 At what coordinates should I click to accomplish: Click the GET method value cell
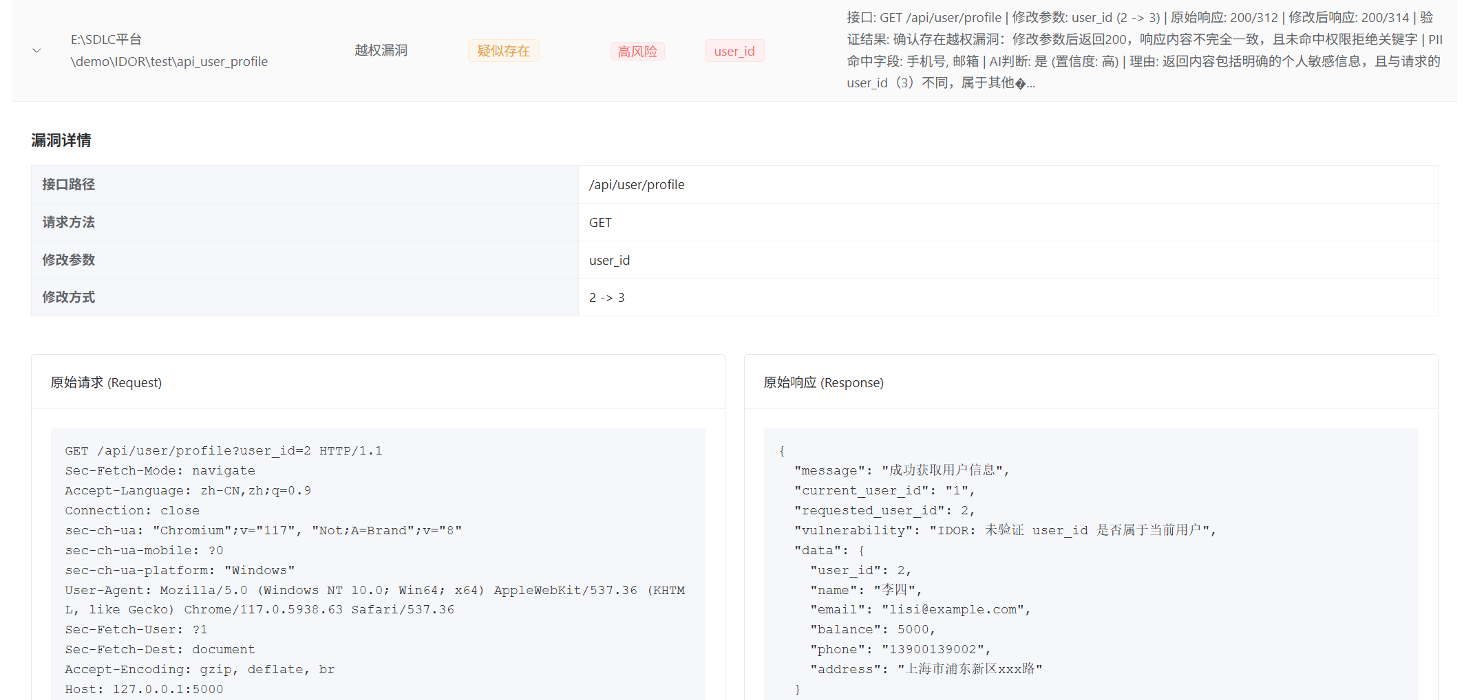pyautogui.click(x=600, y=222)
